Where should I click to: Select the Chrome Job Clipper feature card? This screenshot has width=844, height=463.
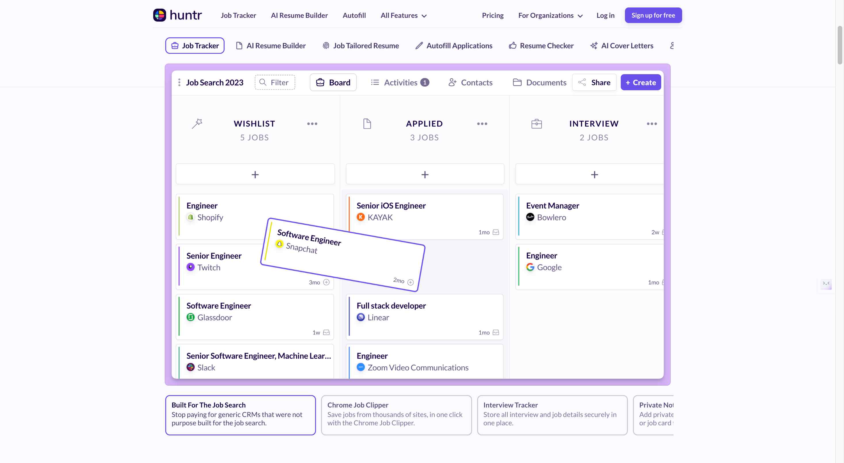click(396, 415)
